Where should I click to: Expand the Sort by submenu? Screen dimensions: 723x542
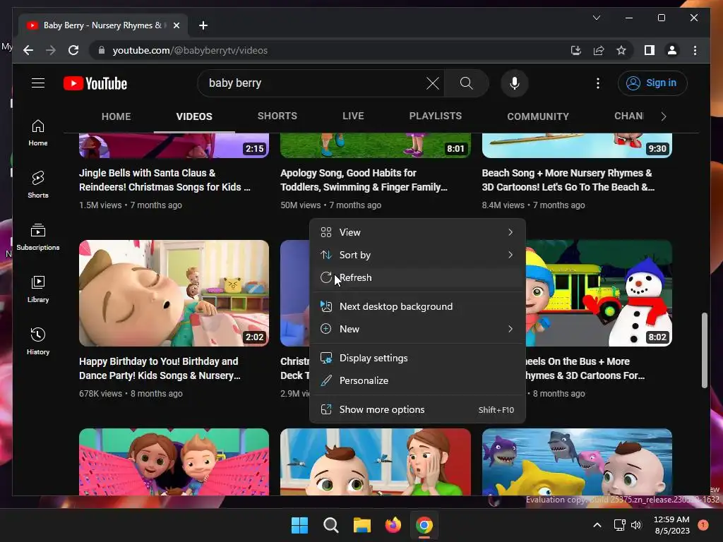click(x=417, y=255)
